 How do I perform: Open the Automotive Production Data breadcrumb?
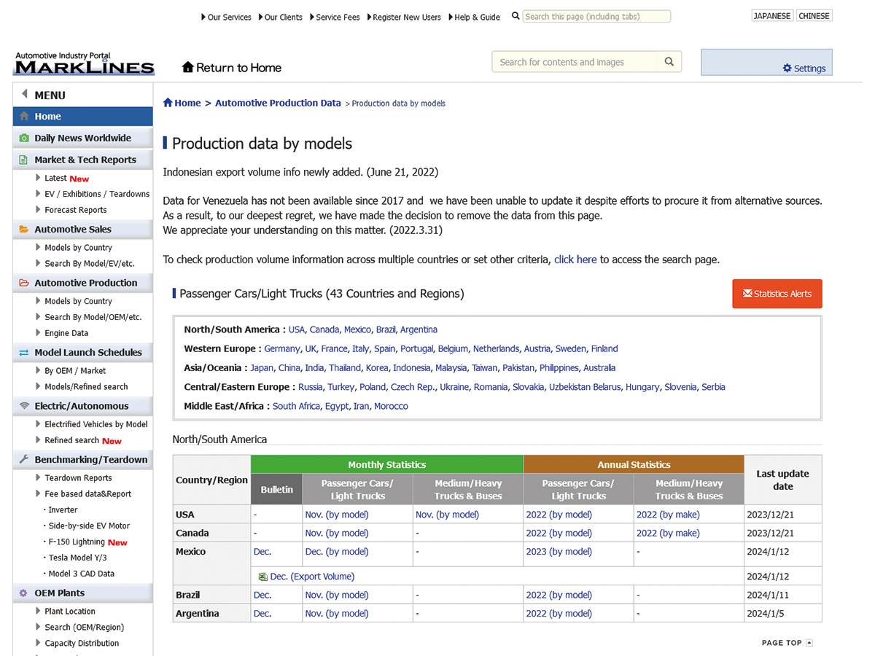[x=278, y=103]
